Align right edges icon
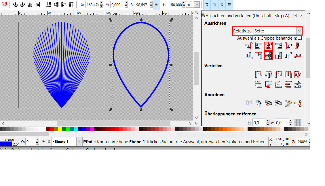The image size is (325, 186). coord(278,46)
